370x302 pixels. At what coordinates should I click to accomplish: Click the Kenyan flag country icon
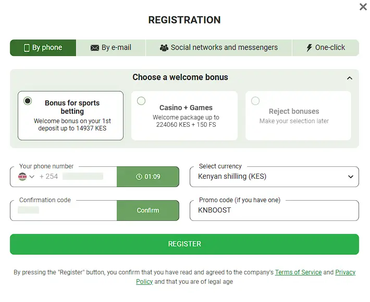tap(22, 177)
